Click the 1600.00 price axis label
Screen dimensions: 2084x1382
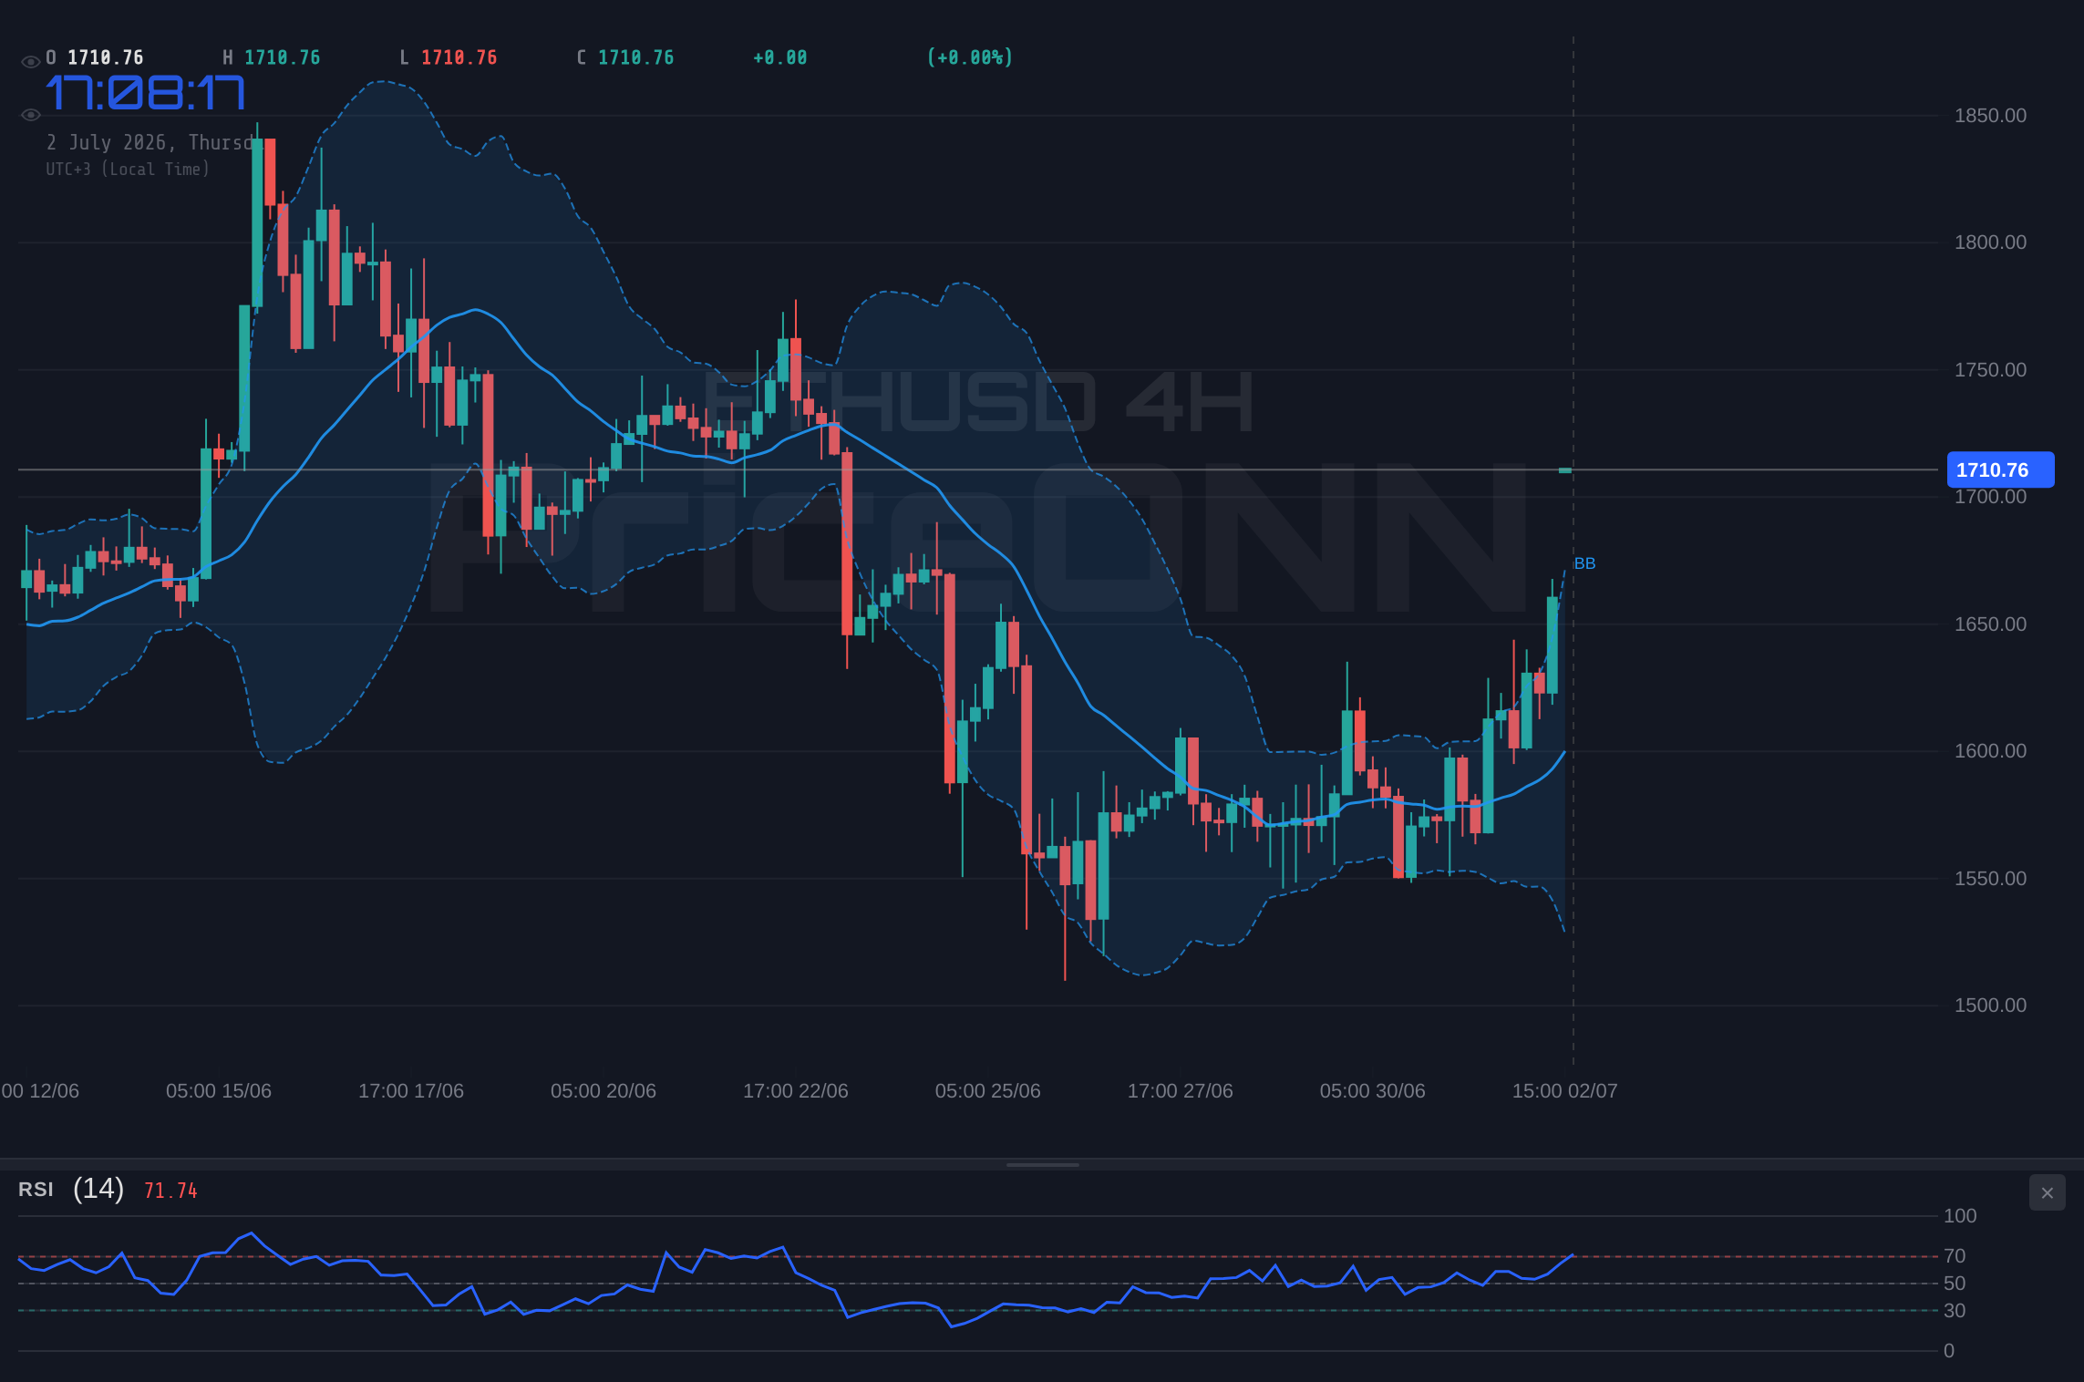1990,751
